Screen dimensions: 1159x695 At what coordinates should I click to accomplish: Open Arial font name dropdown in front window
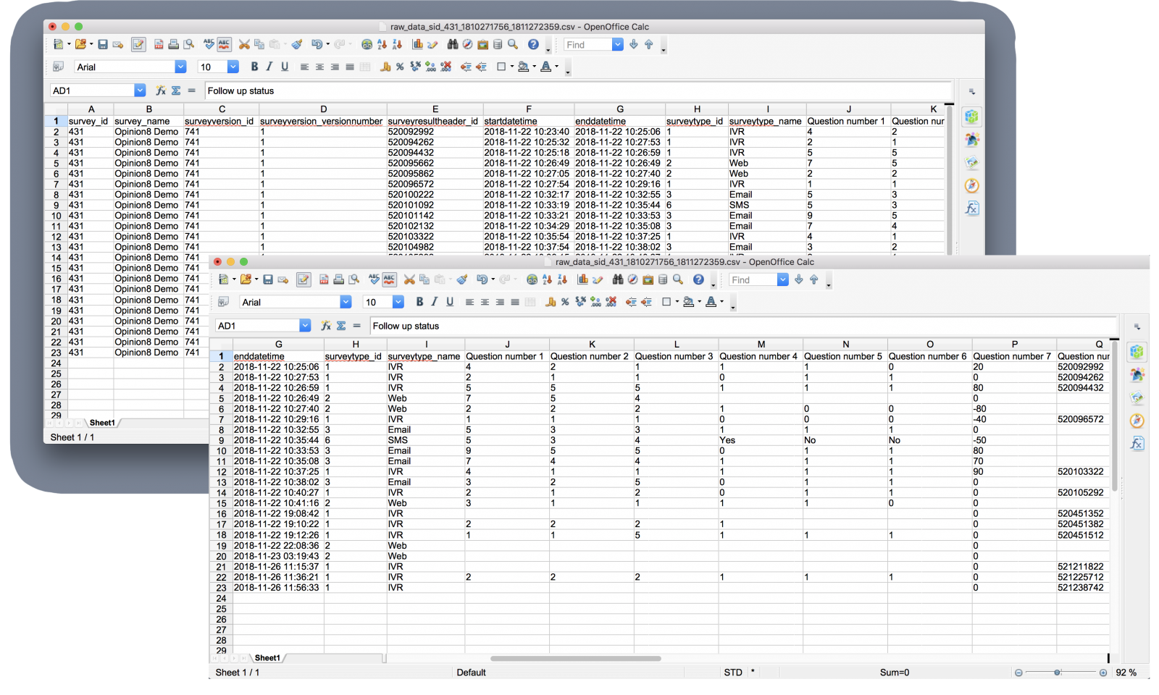coord(346,303)
